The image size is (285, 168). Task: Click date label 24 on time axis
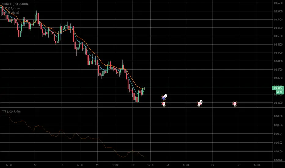(x=213, y=165)
